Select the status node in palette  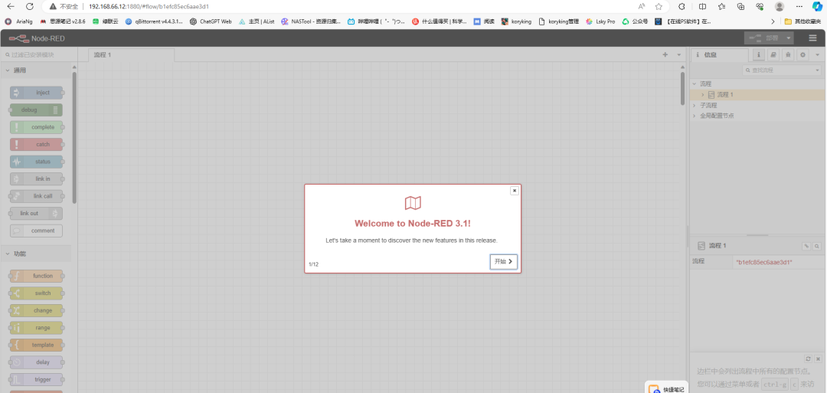pos(37,162)
